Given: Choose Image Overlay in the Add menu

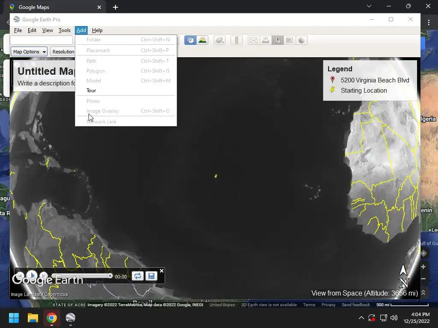Looking at the screenshot, I should (x=126, y=111).
